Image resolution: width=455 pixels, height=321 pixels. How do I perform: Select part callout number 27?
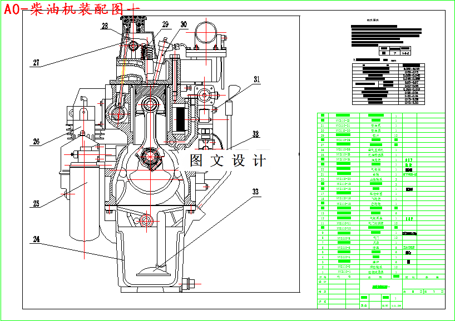point(36,63)
